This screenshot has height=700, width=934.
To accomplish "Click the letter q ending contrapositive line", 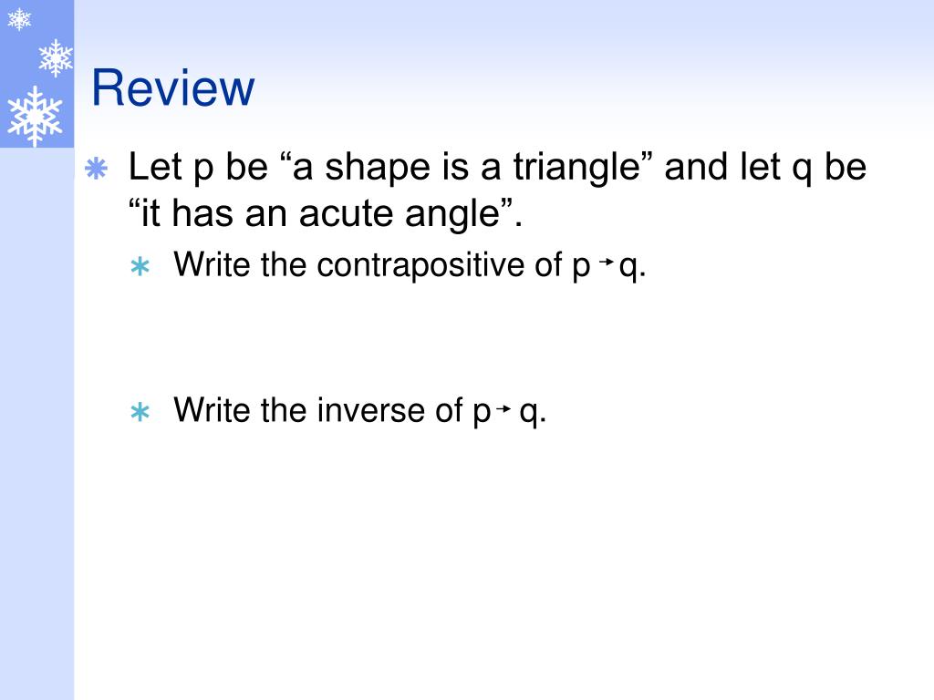I will click(x=628, y=267).
